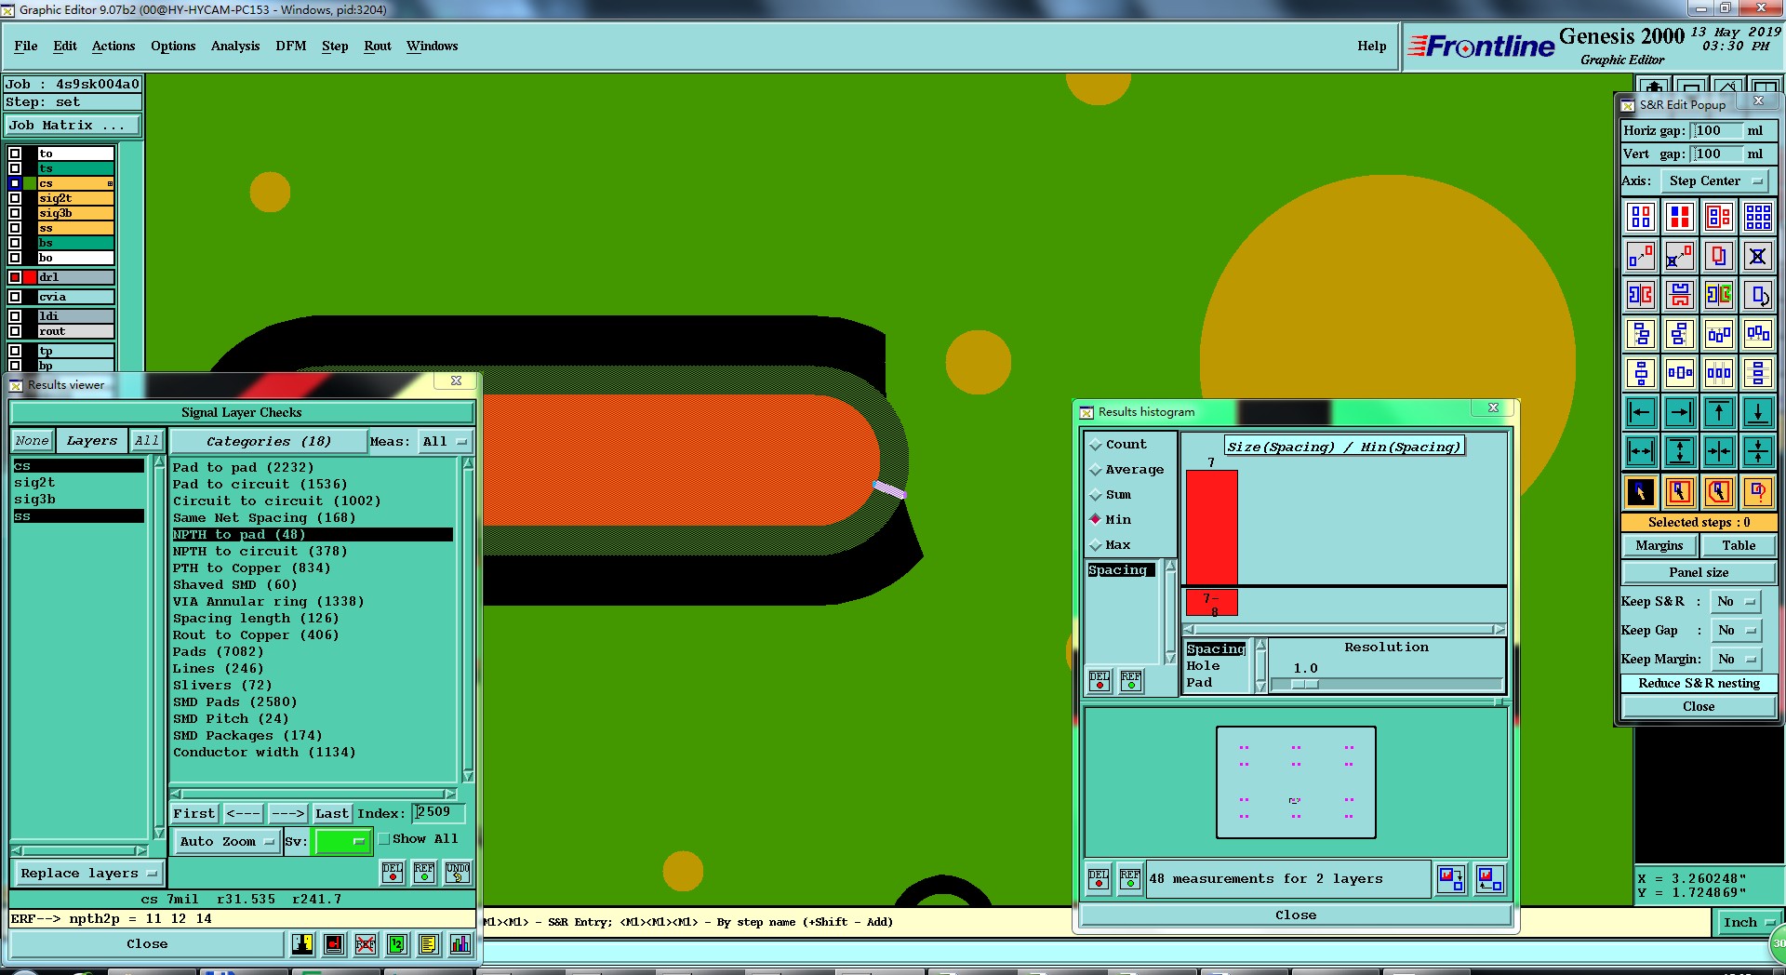Open the green Sv severity dropdown
This screenshot has height=975, width=1786.
tap(343, 841)
